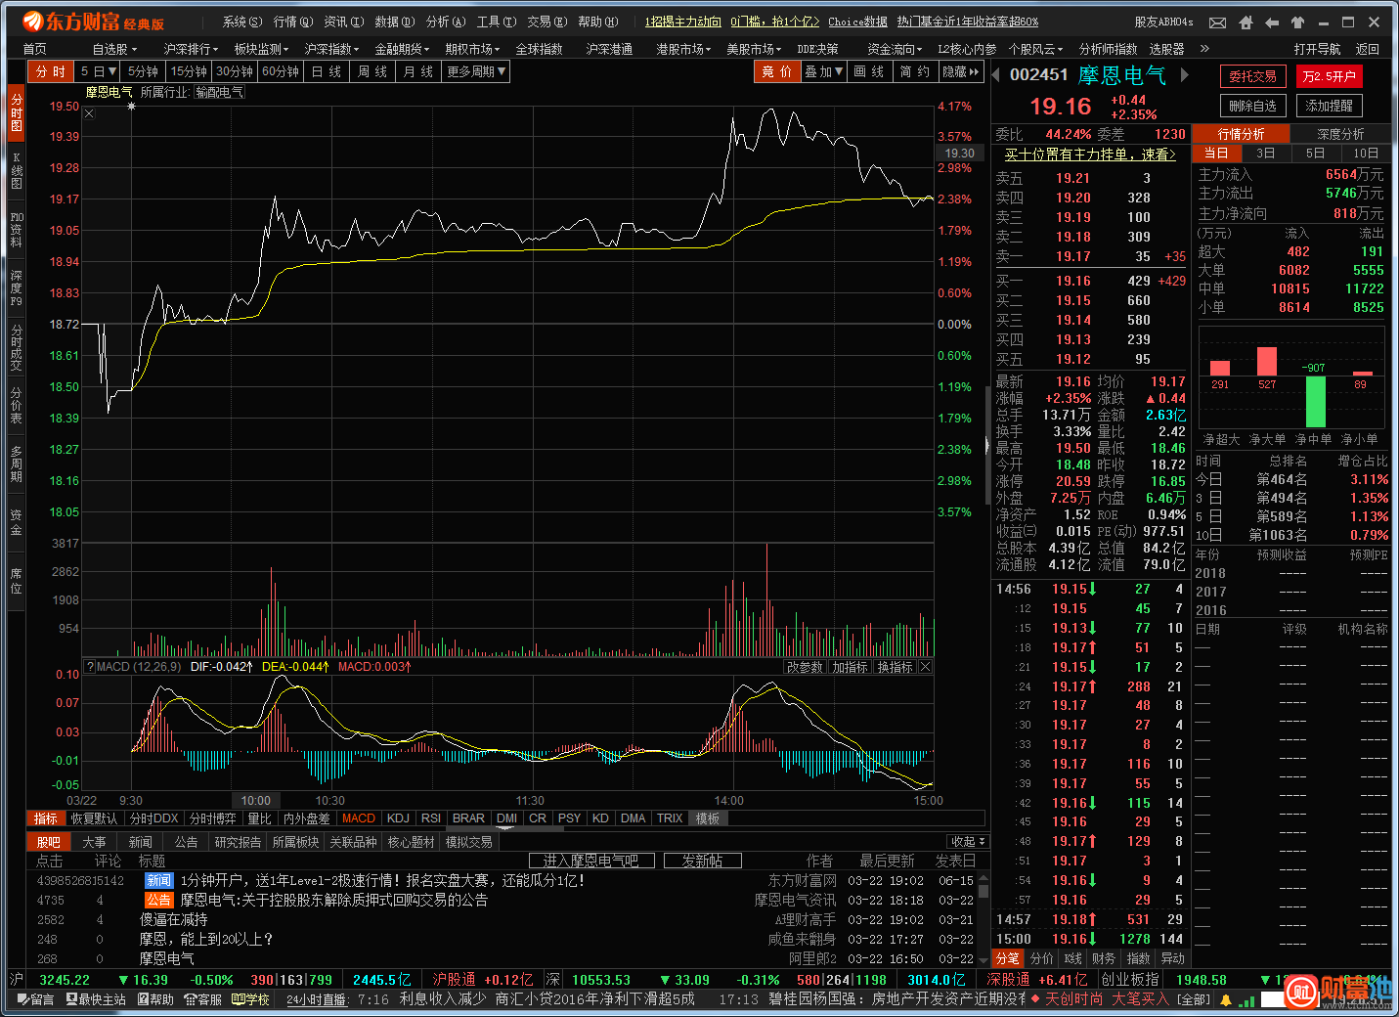Toggle 隐藏 to hide the side panel
This screenshot has width=1399, height=1017.
point(960,71)
